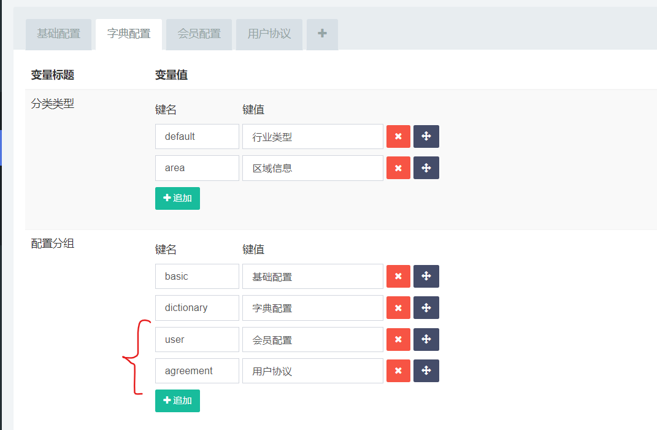657x430 pixels.
Task: Delete the "dictionary" row with red X
Action: coord(398,307)
